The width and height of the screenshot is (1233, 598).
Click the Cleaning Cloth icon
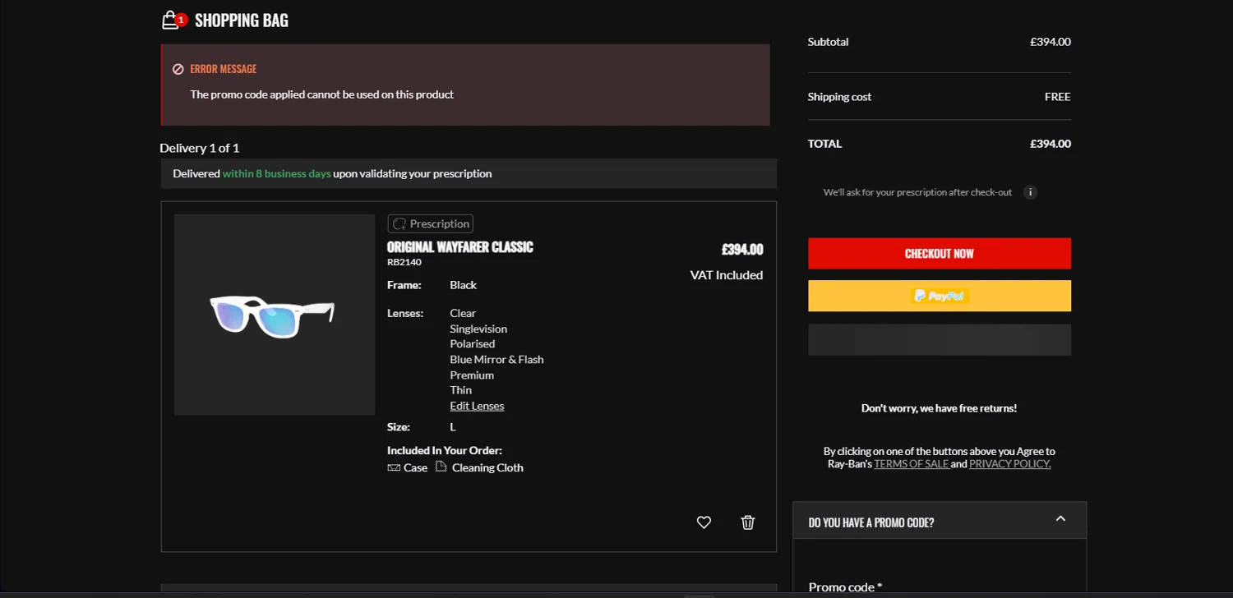tap(441, 467)
